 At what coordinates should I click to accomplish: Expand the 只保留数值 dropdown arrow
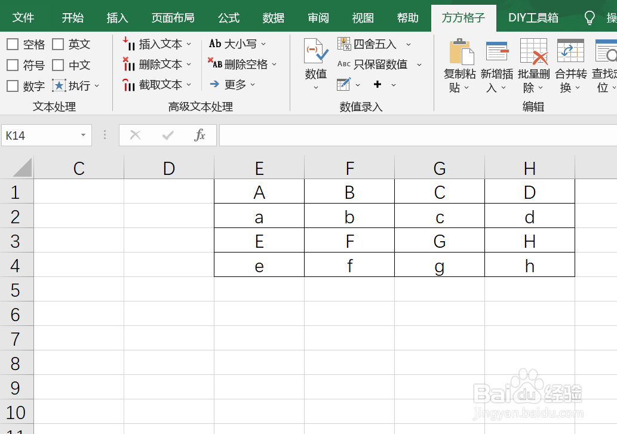tap(419, 64)
